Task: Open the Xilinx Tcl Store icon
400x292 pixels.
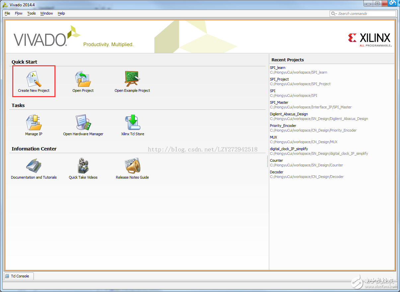Action: [x=132, y=123]
